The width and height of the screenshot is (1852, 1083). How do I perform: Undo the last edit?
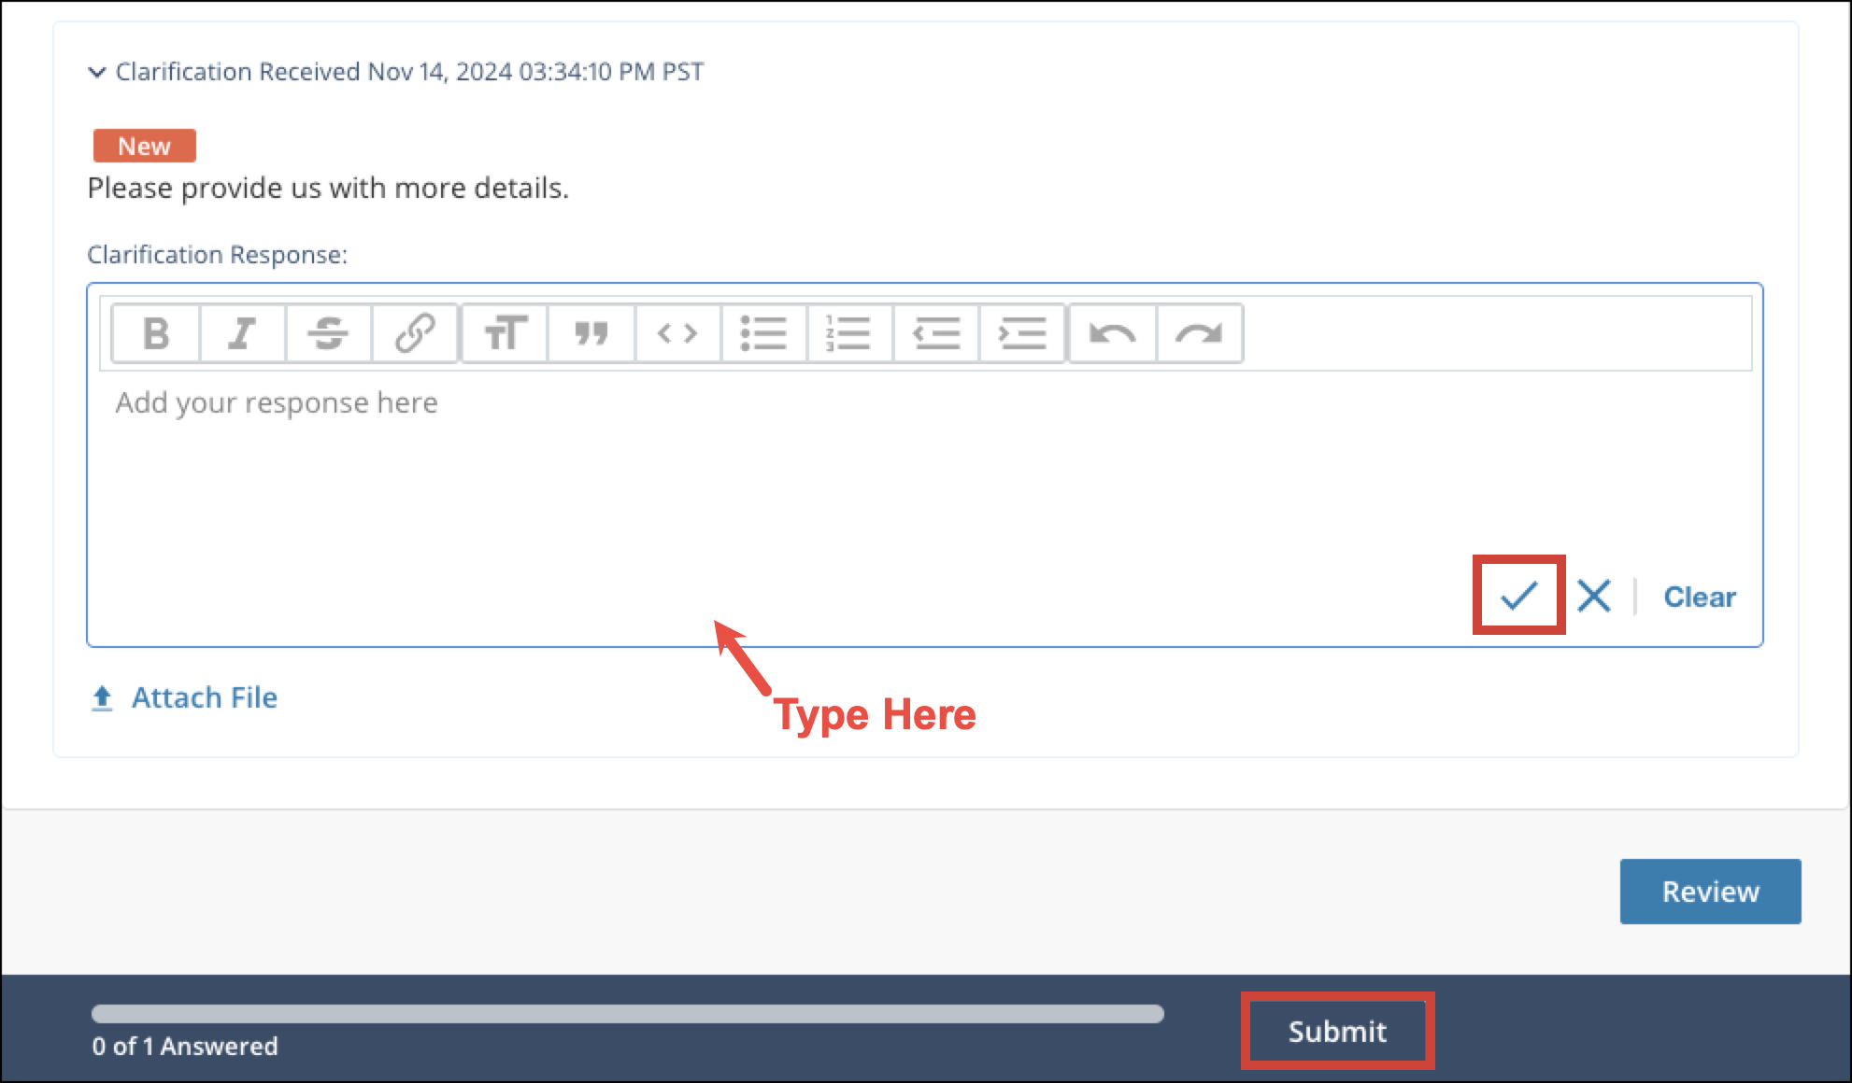(x=1112, y=333)
